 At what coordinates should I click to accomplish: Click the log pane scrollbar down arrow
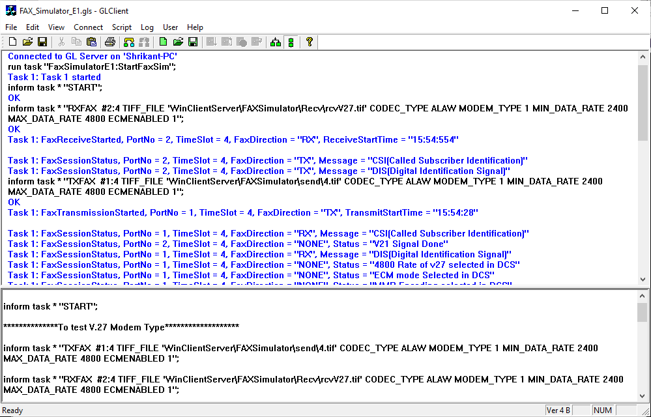pos(643,280)
